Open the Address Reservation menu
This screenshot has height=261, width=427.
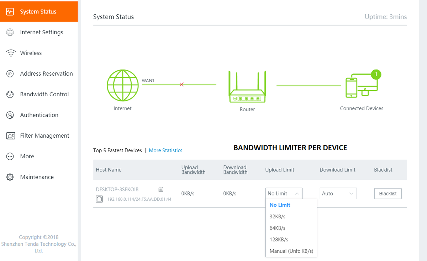pos(46,74)
